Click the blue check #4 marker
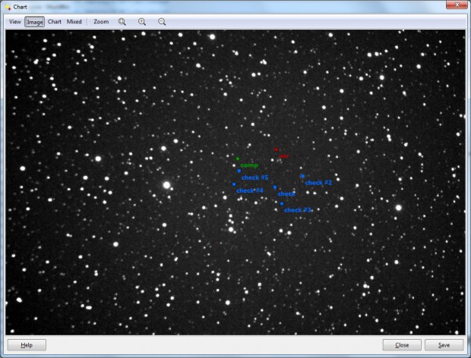This screenshot has height=358, width=471. 234,184
